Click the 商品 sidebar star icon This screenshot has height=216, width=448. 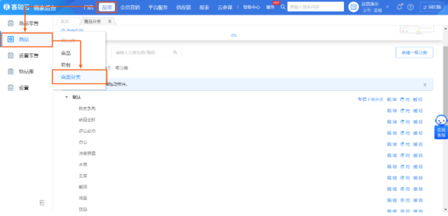pos(11,40)
